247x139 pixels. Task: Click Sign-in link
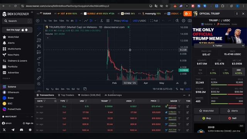[28, 123]
